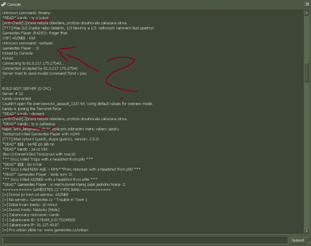Screen dimensions: 311x246
Task: Click the resize grip beside Submit
Action: tap(308, 243)
